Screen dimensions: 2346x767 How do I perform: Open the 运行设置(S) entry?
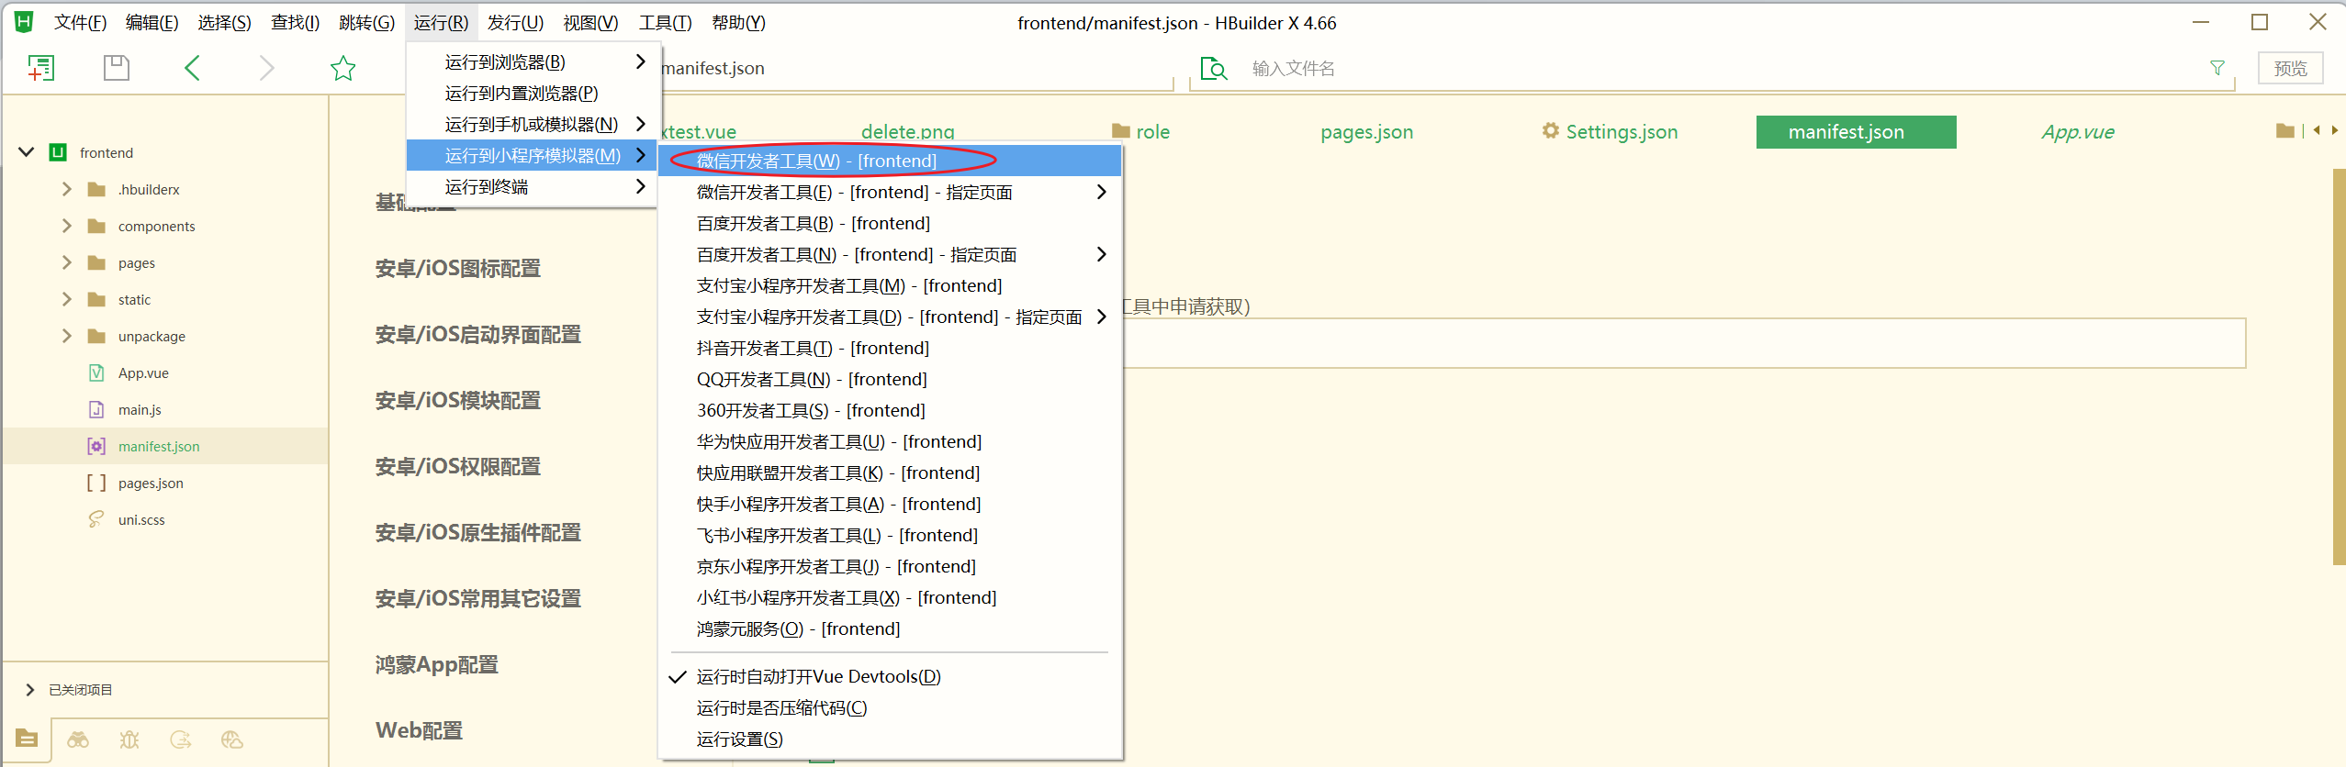click(890, 739)
